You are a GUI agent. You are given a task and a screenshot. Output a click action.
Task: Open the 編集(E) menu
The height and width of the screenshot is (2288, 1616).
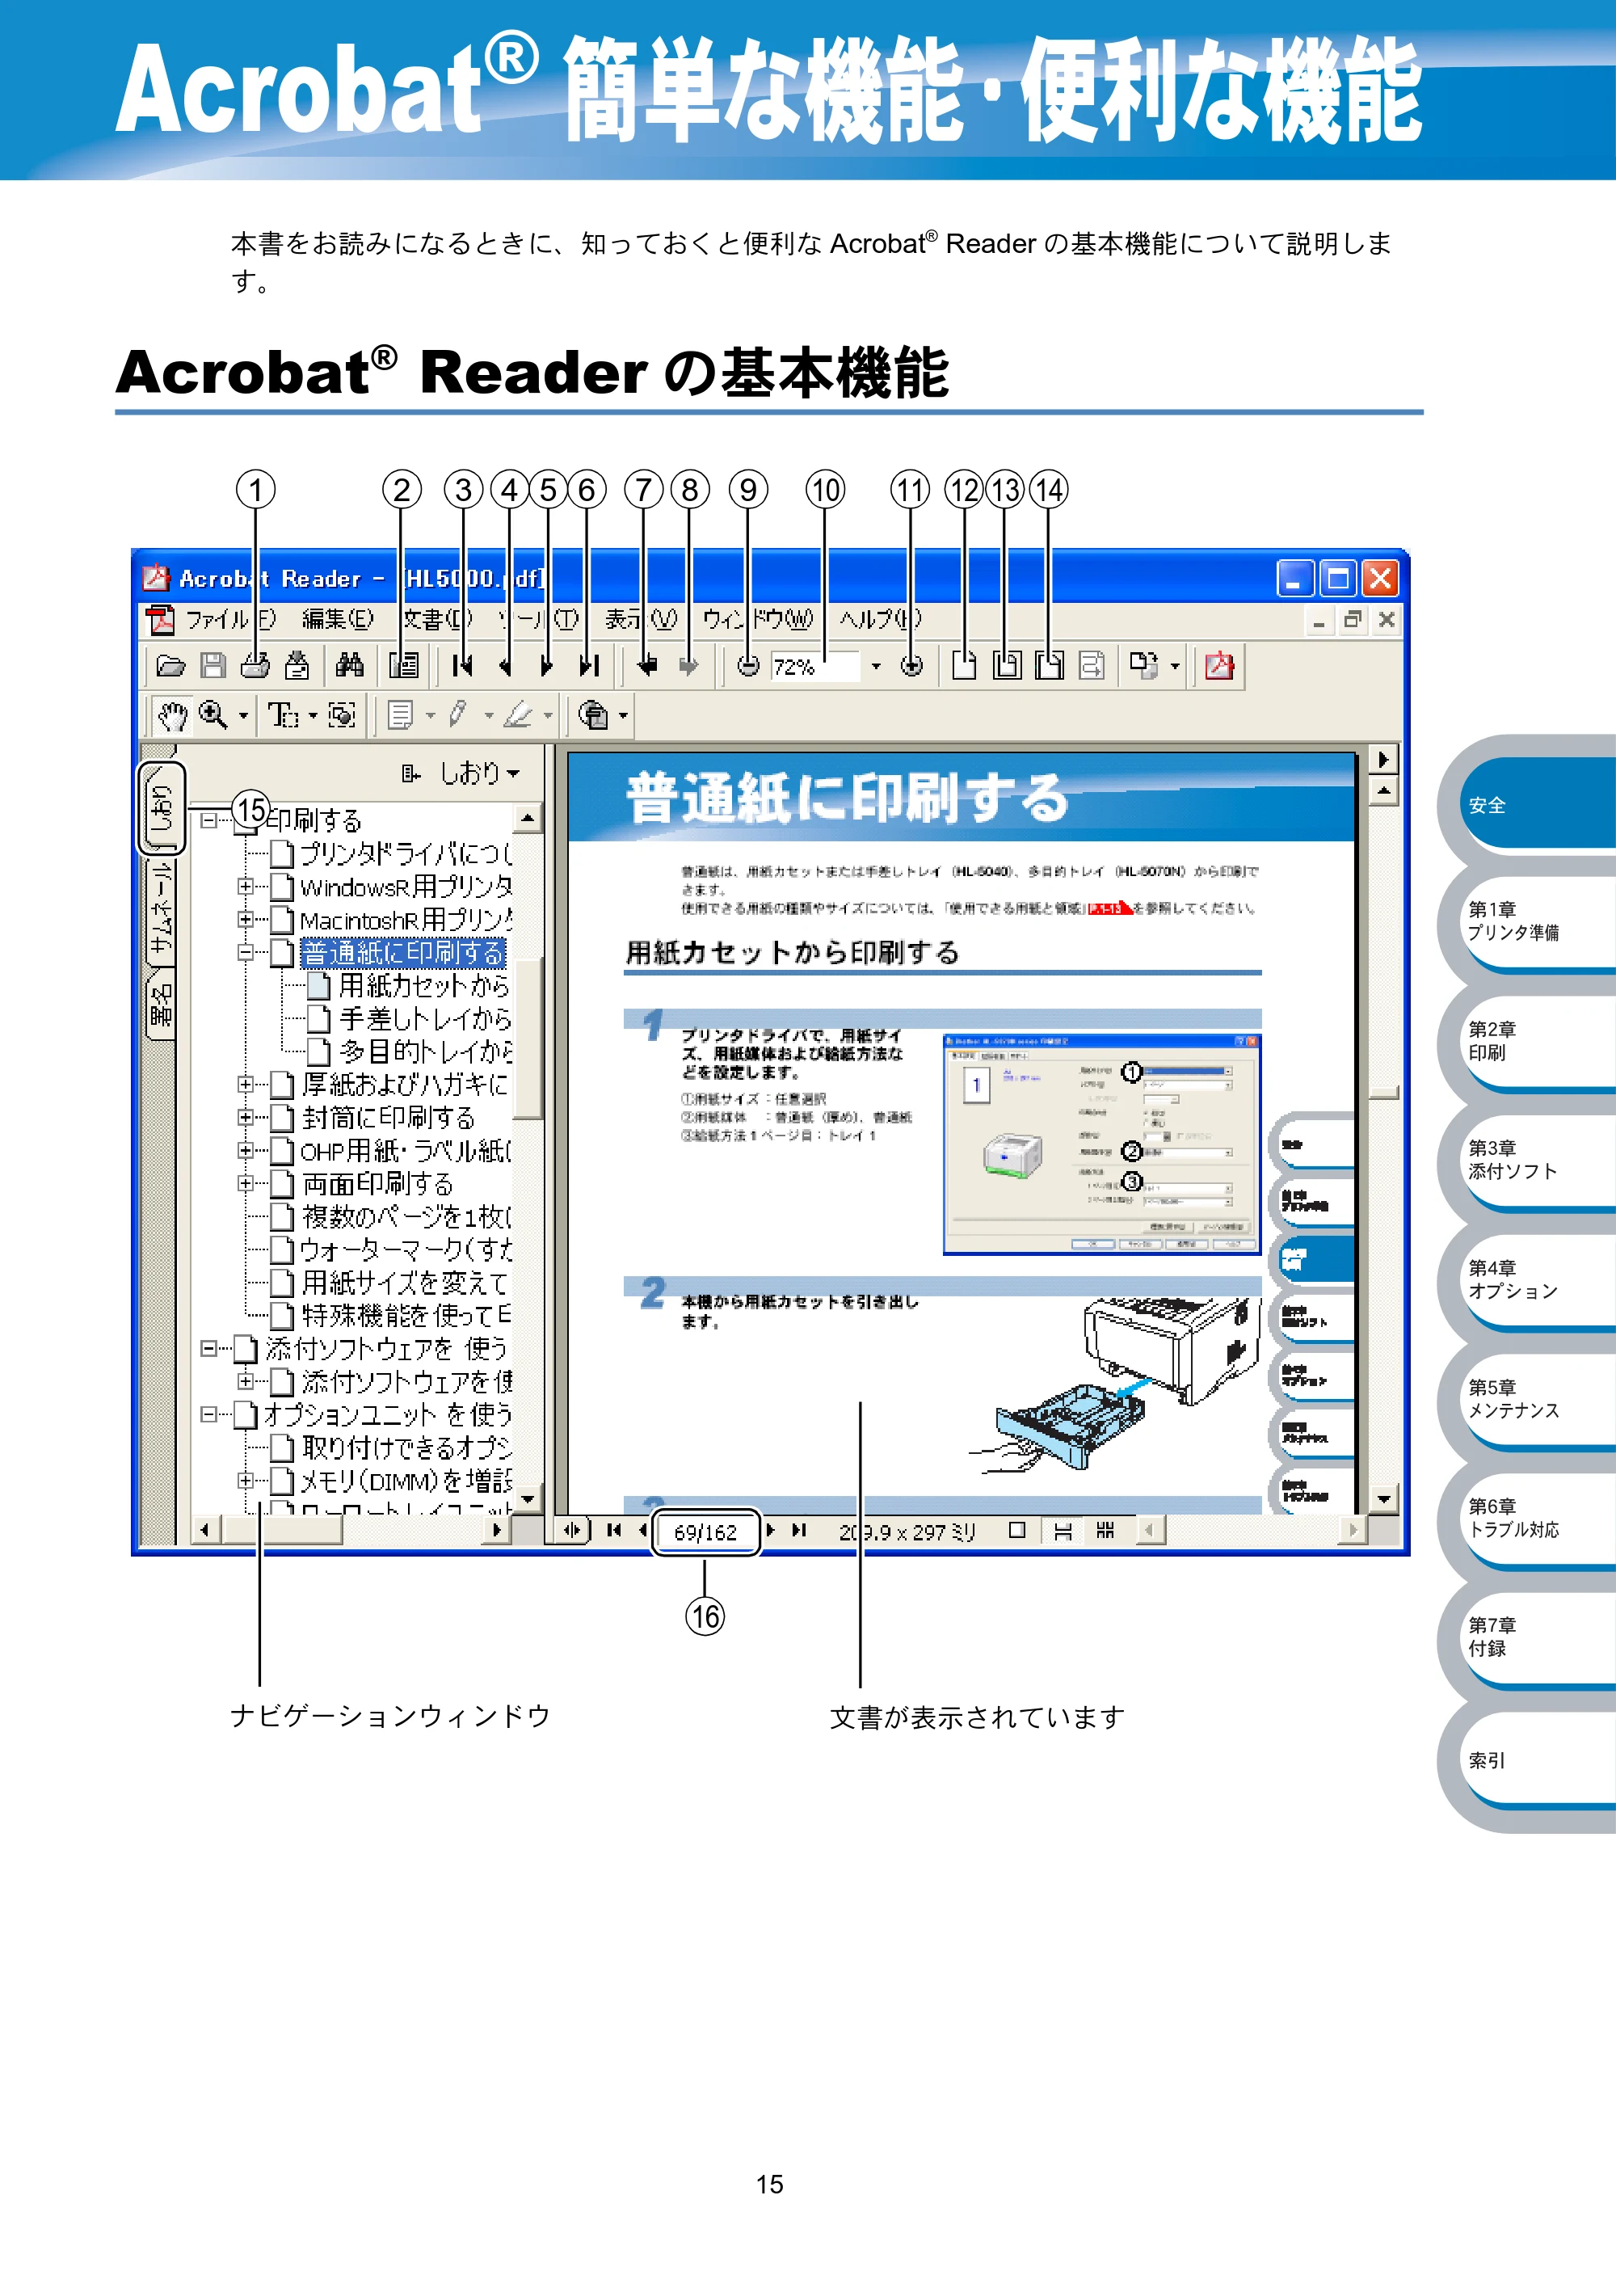[338, 620]
